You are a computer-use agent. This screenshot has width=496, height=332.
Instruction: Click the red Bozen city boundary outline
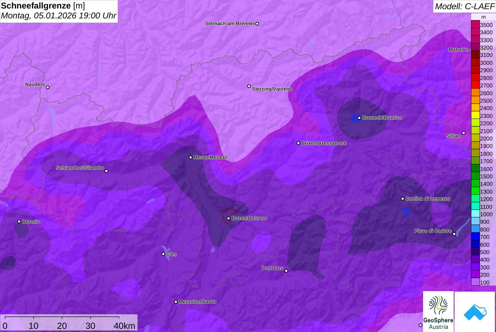(x=229, y=215)
